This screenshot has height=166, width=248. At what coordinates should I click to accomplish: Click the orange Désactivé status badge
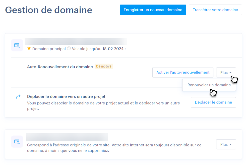(x=104, y=67)
